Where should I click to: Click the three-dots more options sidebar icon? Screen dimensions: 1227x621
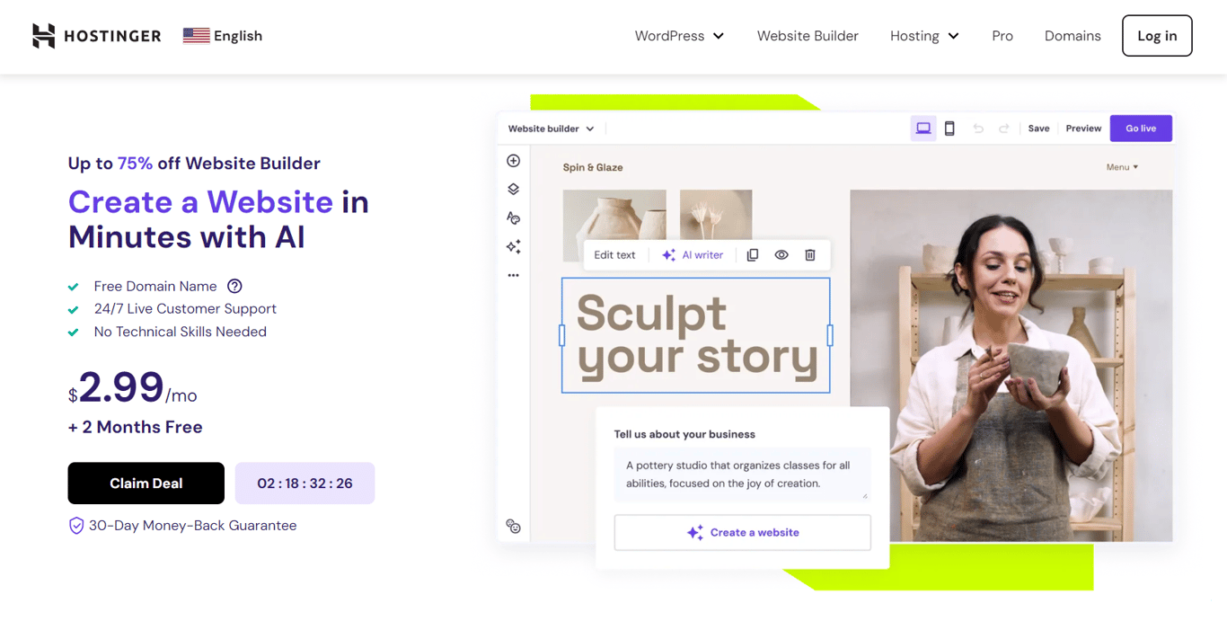pos(513,274)
